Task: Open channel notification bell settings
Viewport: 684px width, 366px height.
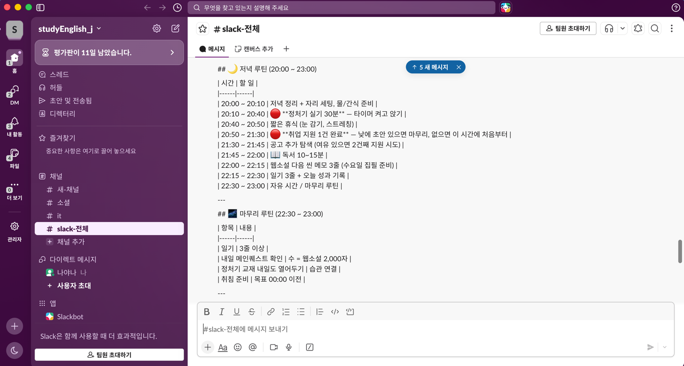Action: [x=638, y=29]
